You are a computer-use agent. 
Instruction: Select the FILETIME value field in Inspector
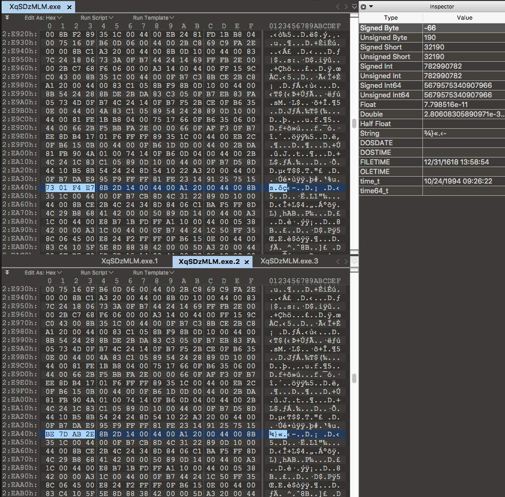coord(463,162)
